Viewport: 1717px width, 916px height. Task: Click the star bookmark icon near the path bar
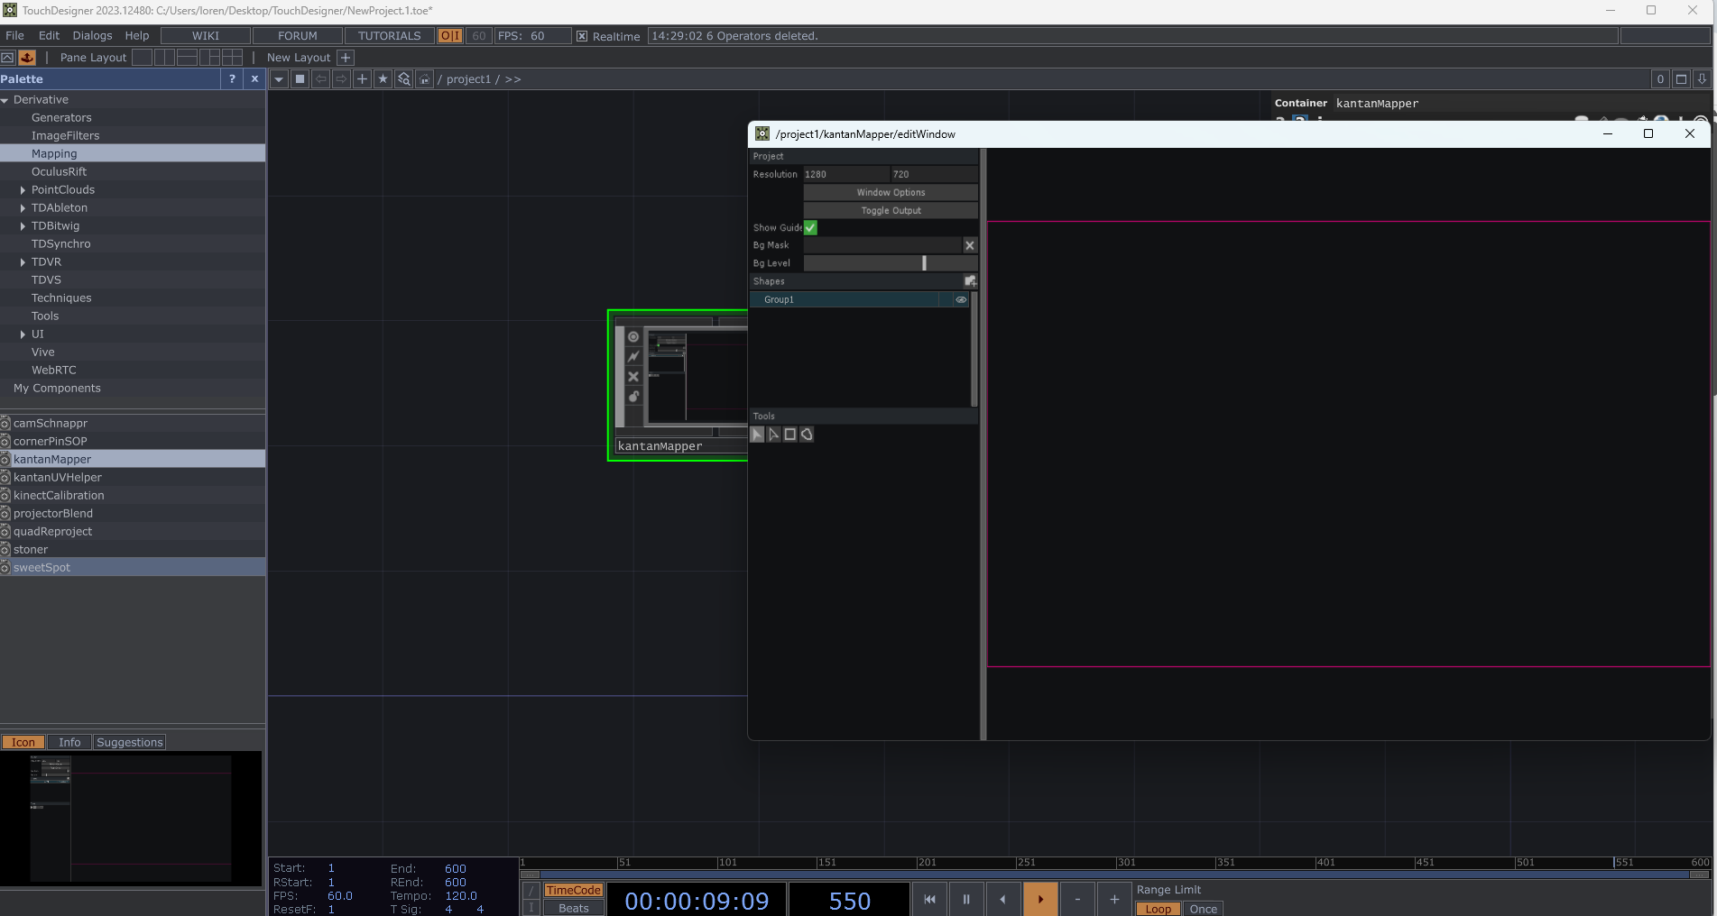[383, 79]
